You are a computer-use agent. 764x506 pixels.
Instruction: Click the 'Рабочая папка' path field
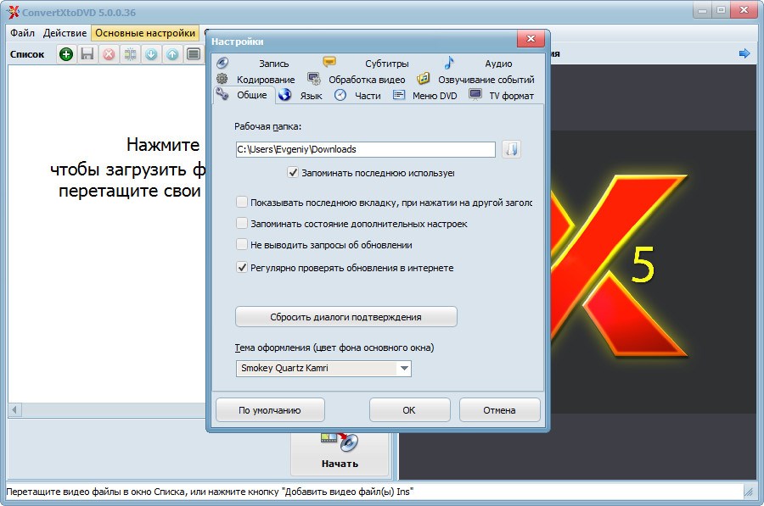click(365, 149)
